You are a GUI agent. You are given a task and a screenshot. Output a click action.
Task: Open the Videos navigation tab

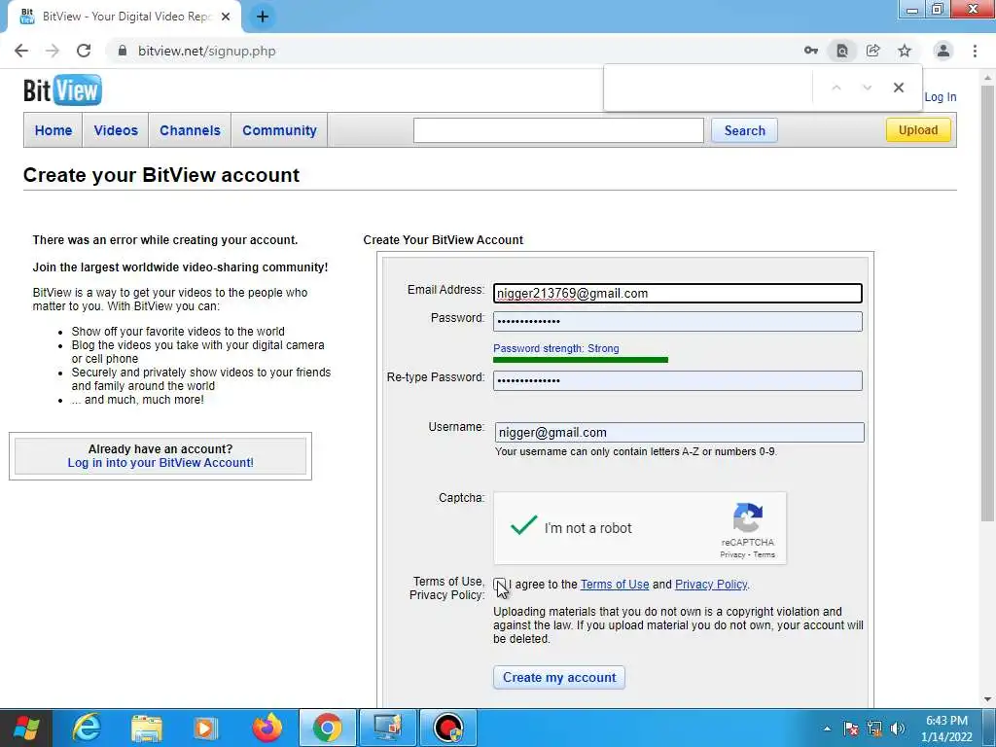coord(116,130)
